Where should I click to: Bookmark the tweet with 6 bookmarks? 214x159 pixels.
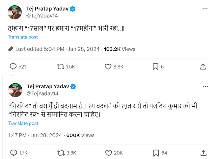point(156,66)
